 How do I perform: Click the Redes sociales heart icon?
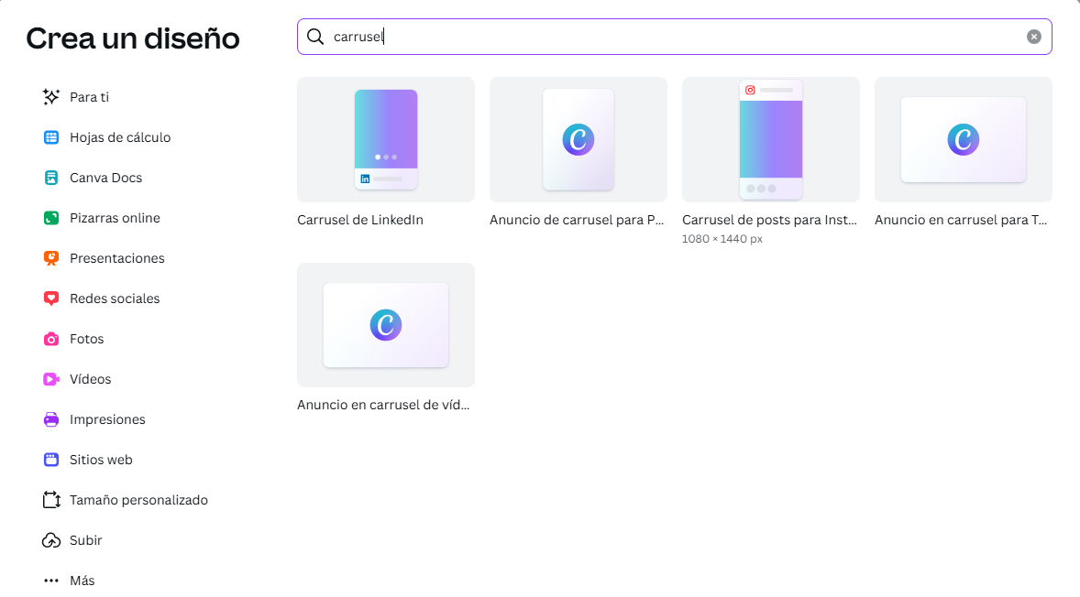coord(51,298)
